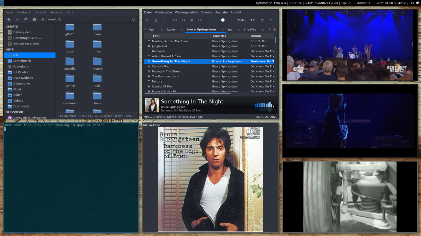Open the Gehen zu menu in file manager

point(56,12)
